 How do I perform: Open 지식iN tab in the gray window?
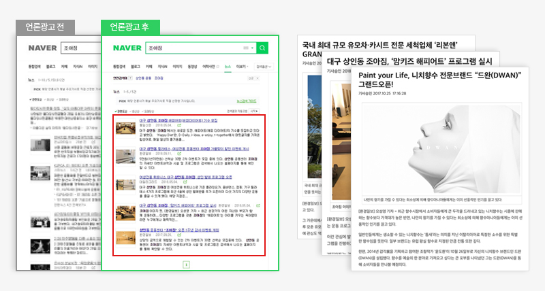pyautogui.click(x=78, y=67)
